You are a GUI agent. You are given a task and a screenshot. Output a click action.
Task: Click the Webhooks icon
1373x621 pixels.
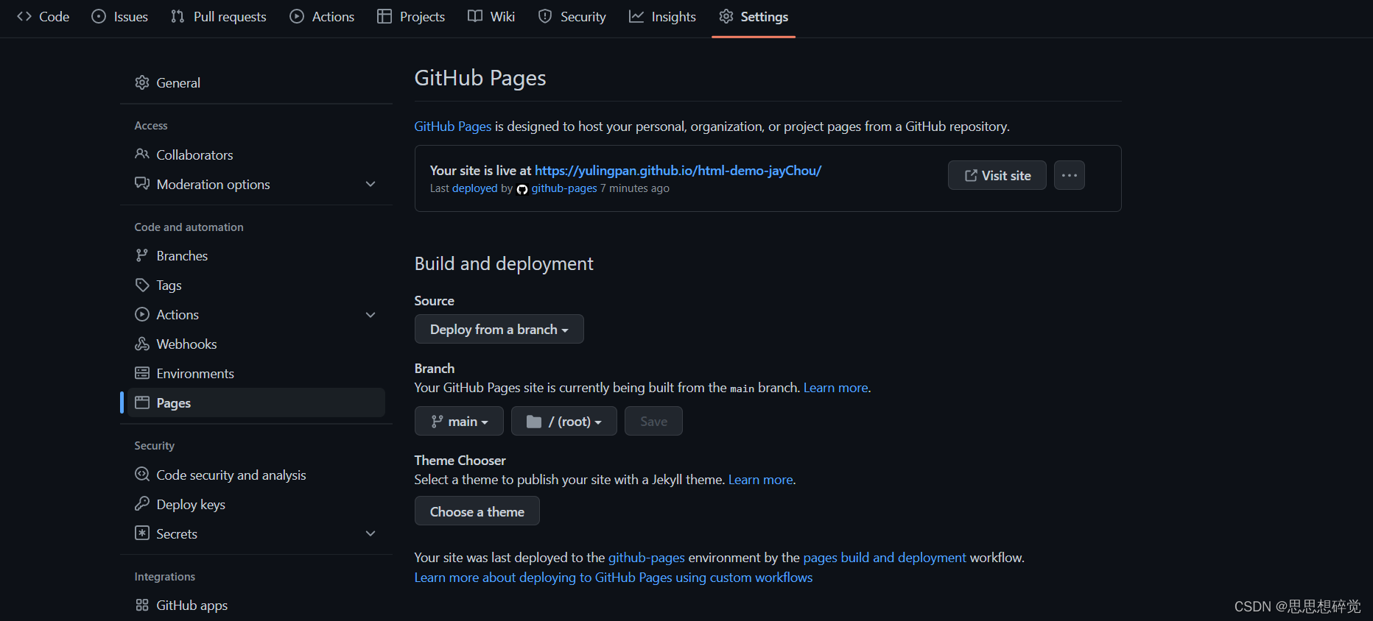142,344
